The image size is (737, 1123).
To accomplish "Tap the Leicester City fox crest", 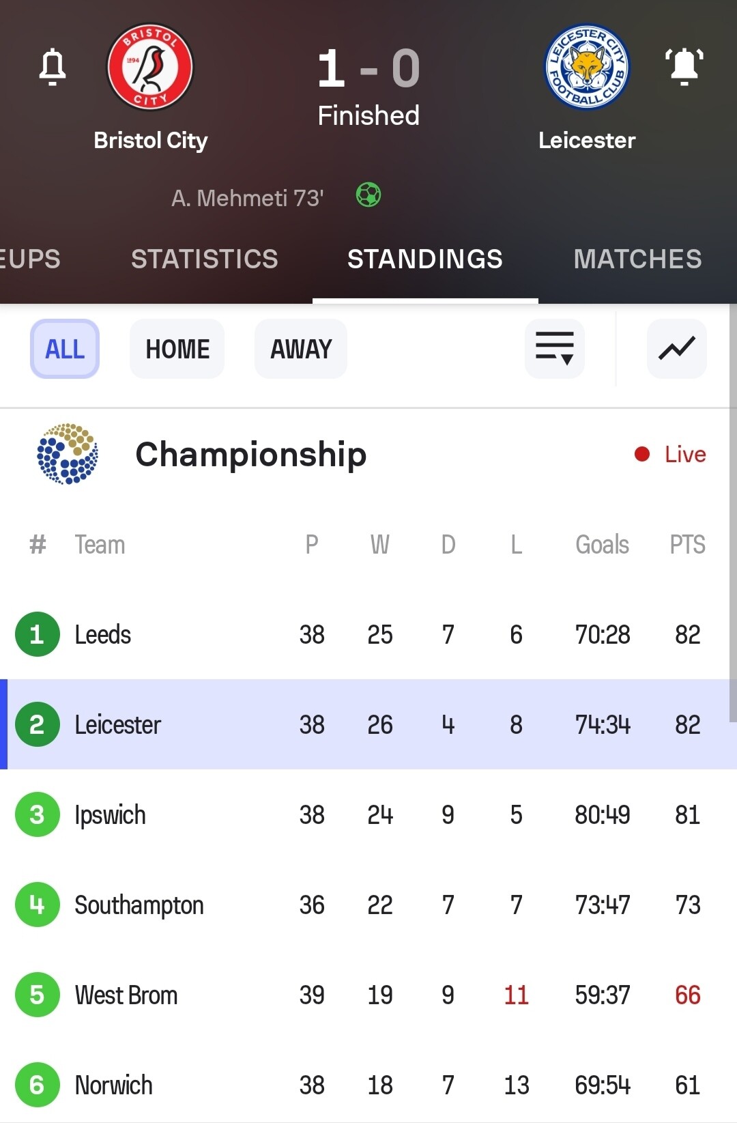I will pyautogui.click(x=587, y=67).
